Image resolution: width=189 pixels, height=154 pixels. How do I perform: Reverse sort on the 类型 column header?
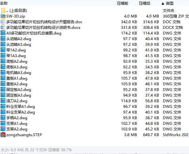[169, 3]
